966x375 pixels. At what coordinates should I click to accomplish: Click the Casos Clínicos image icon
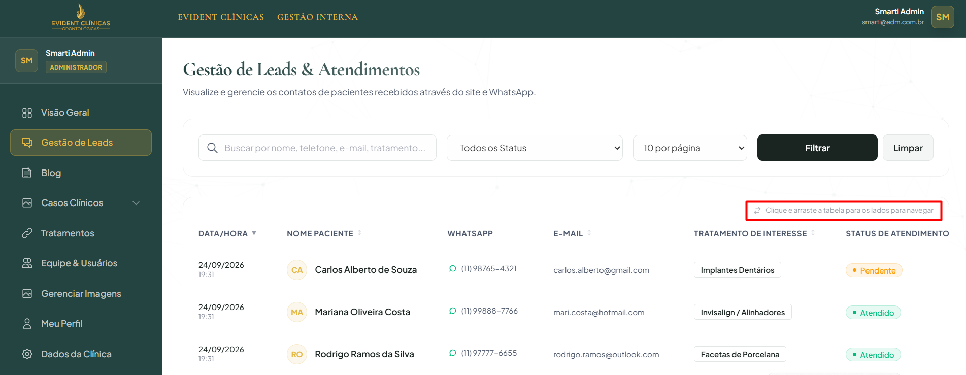27,203
